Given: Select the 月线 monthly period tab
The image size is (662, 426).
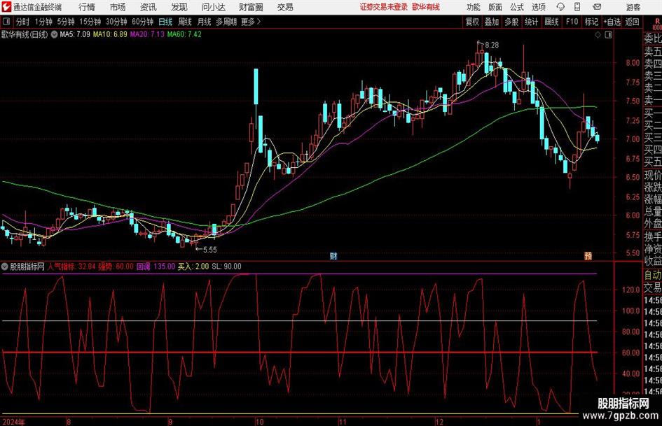Looking at the screenshot, I should (x=204, y=22).
